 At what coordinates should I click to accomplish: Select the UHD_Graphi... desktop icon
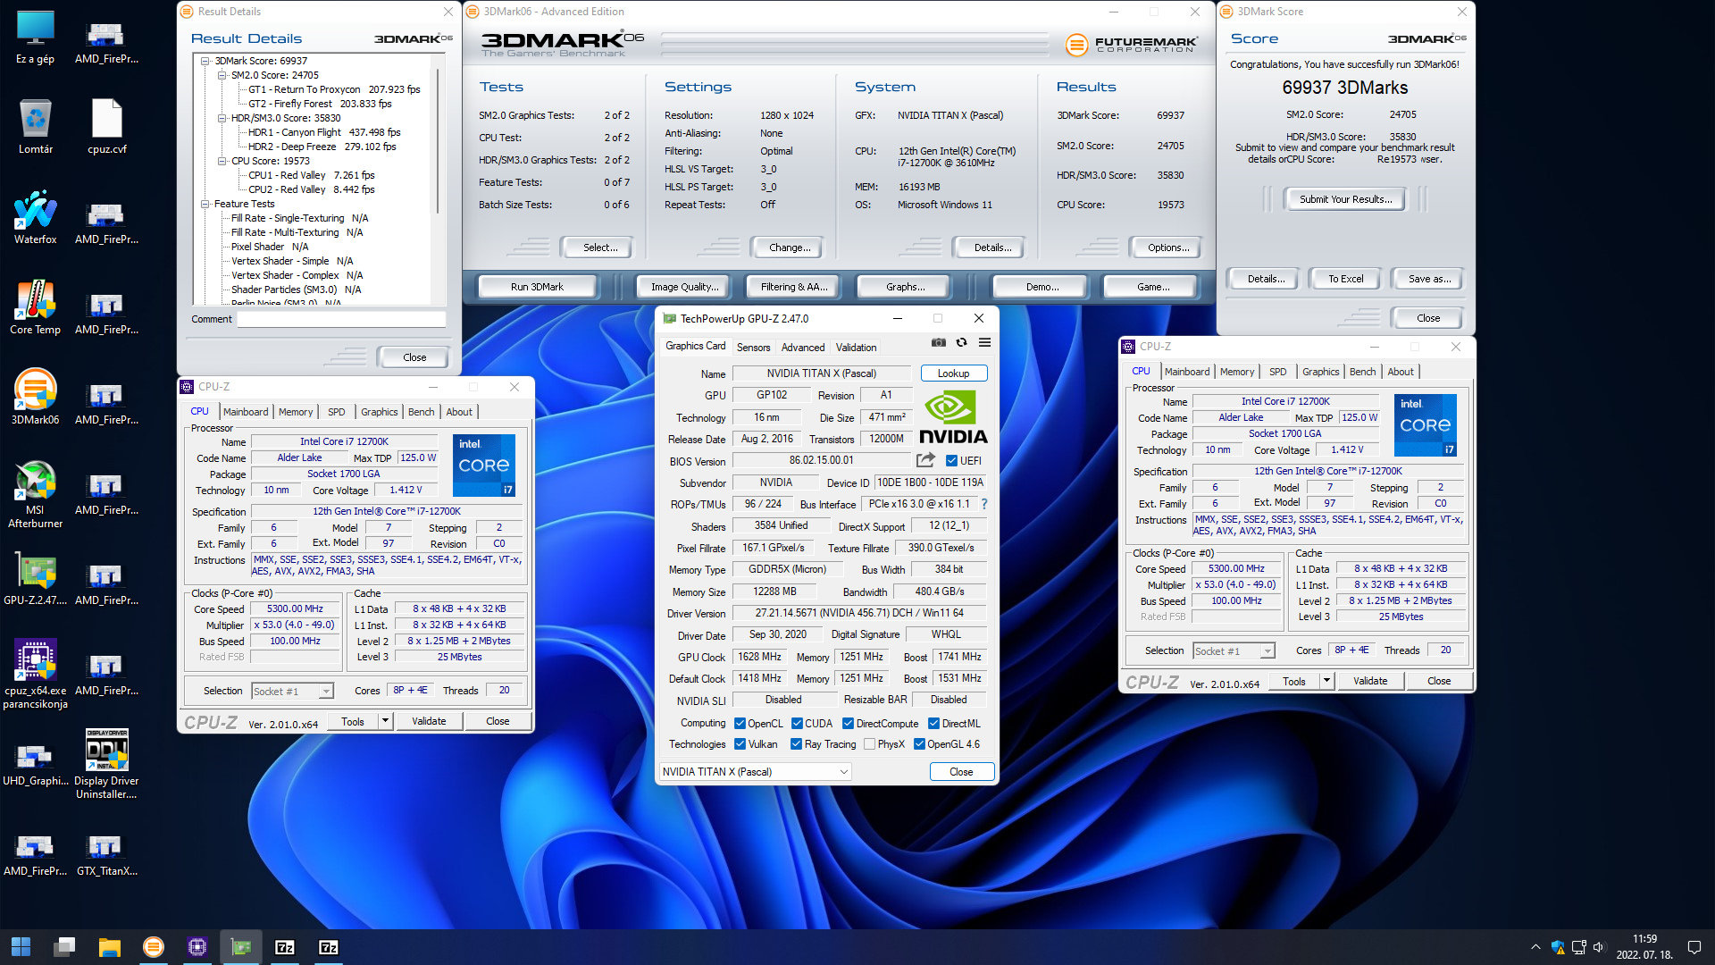click(x=36, y=764)
